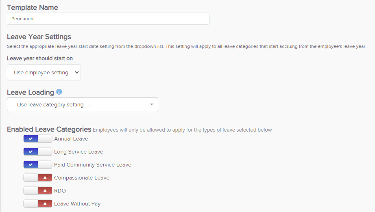Click the Leave Loading info icon
This screenshot has width=375, height=212.
[59, 92]
